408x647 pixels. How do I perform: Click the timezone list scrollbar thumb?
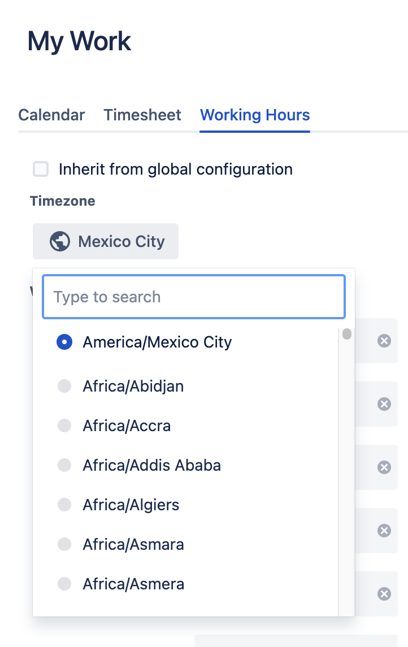[x=347, y=334]
